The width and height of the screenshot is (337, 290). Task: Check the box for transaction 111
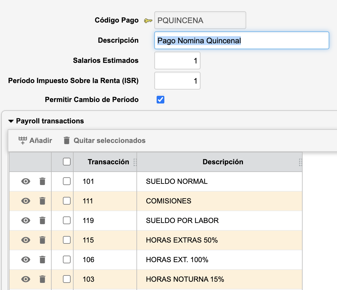(67, 201)
